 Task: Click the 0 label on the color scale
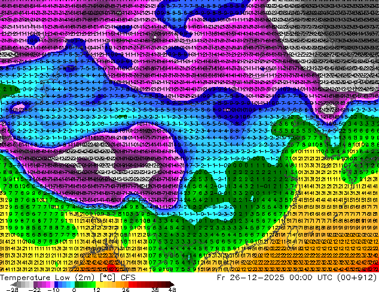tap(74, 290)
